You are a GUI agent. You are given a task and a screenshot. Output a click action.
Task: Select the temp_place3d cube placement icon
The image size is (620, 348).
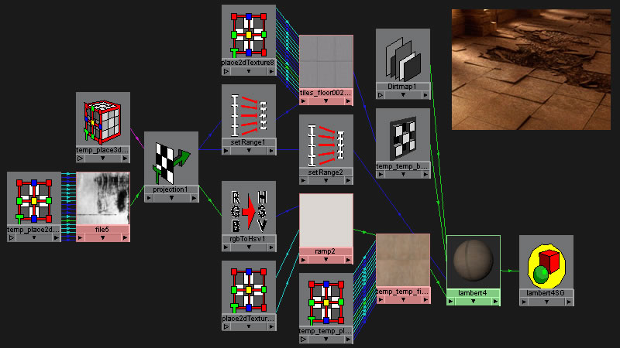[x=103, y=118]
